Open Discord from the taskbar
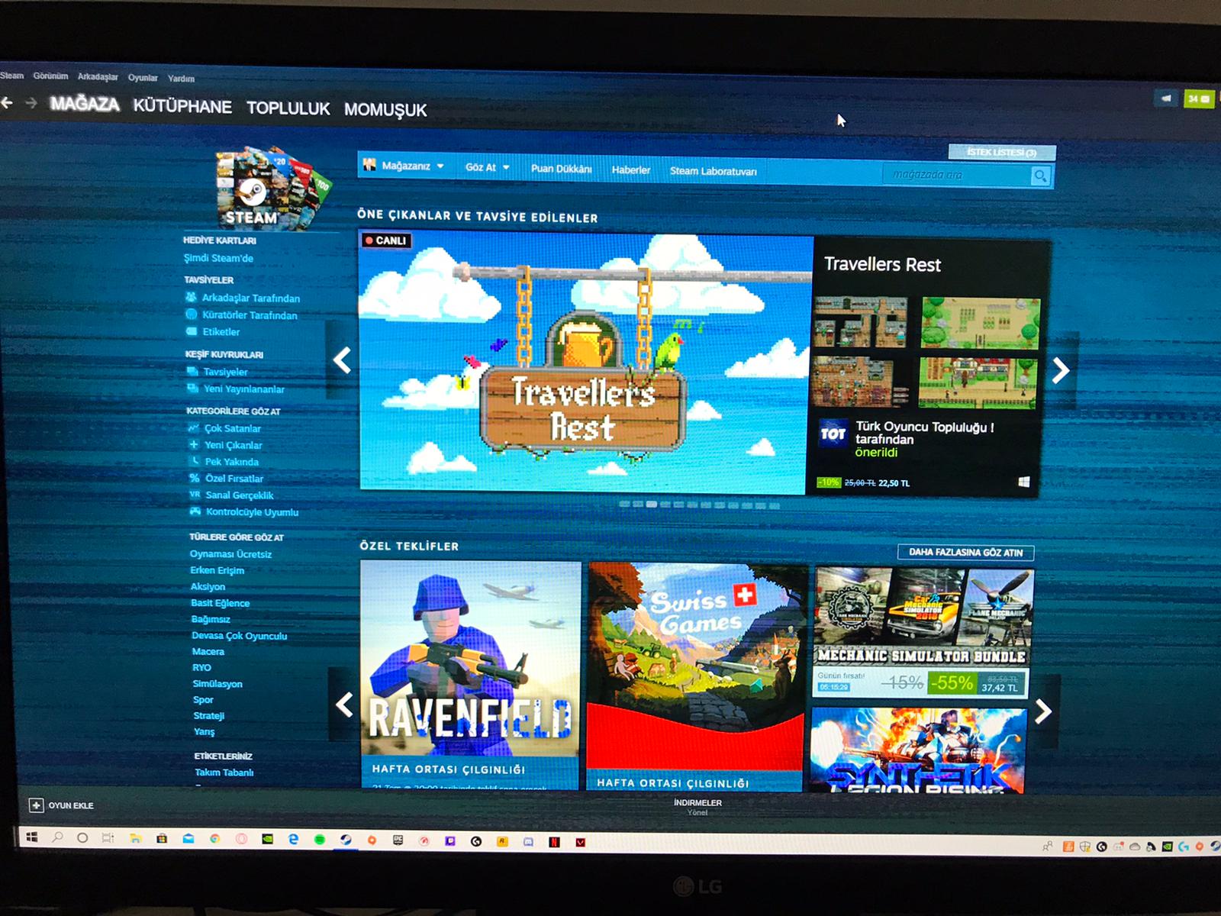The width and height of the screenshot is (1221, 916). point(529,841)
